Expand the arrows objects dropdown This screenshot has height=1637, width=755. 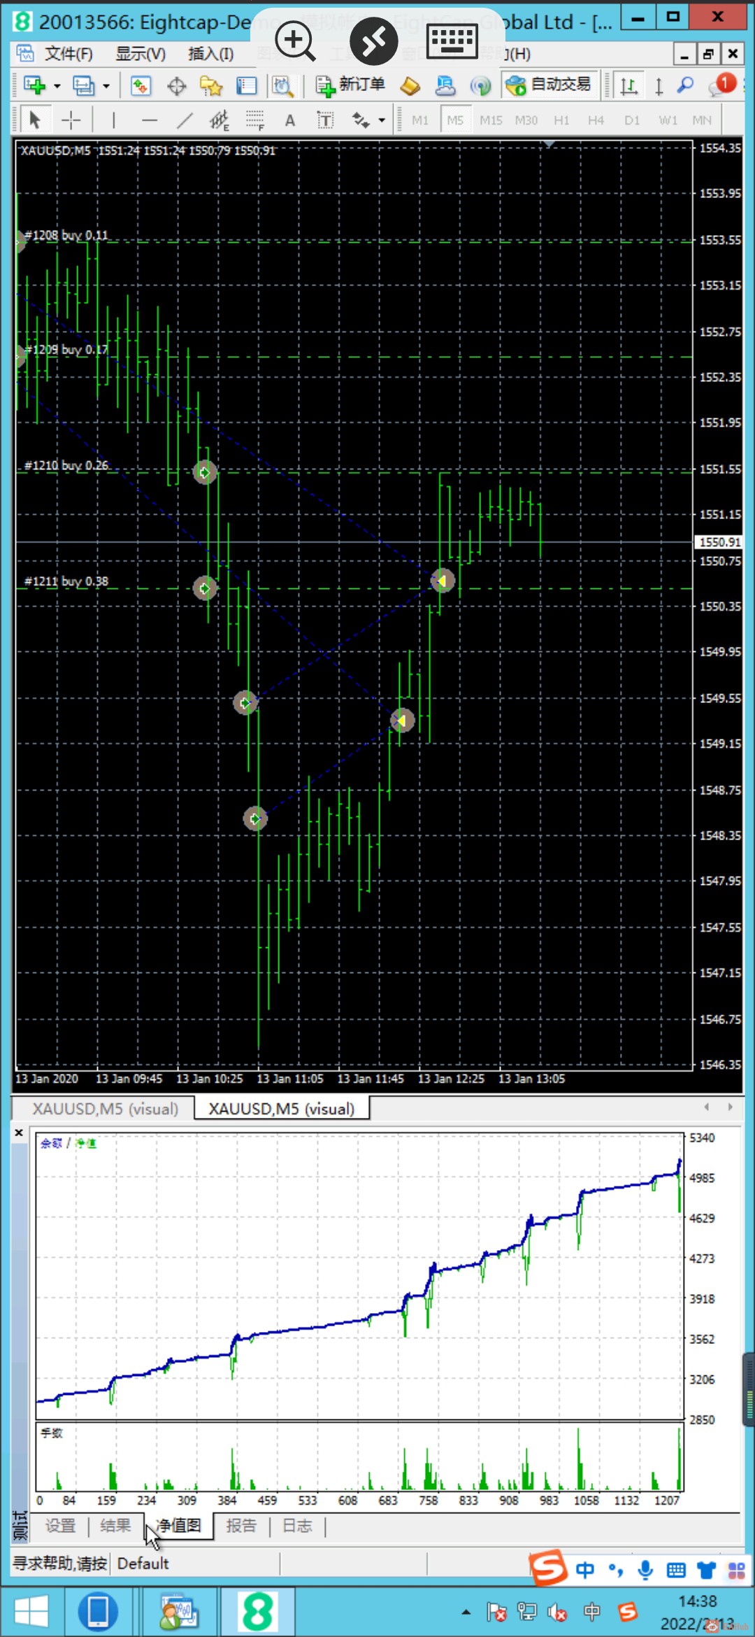pos(382,120)
